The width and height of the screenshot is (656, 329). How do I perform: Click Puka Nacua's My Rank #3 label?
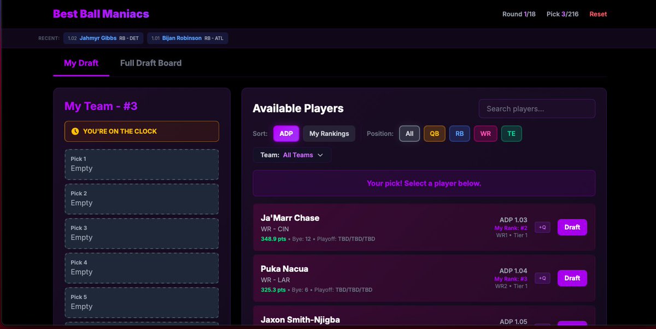pyautogui.click(x=511, y=279)
